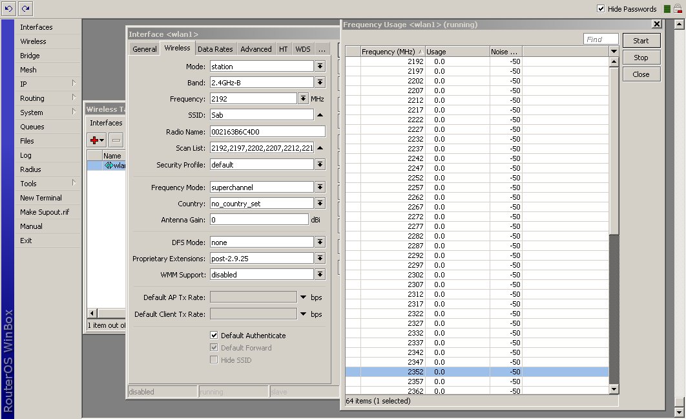
Task: Expand the Band dropdown list
Action: click(x=320, y=83)
